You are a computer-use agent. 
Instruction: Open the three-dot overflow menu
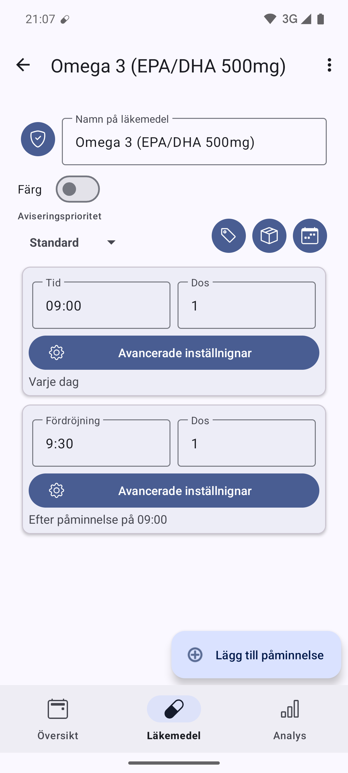(329, 65)
